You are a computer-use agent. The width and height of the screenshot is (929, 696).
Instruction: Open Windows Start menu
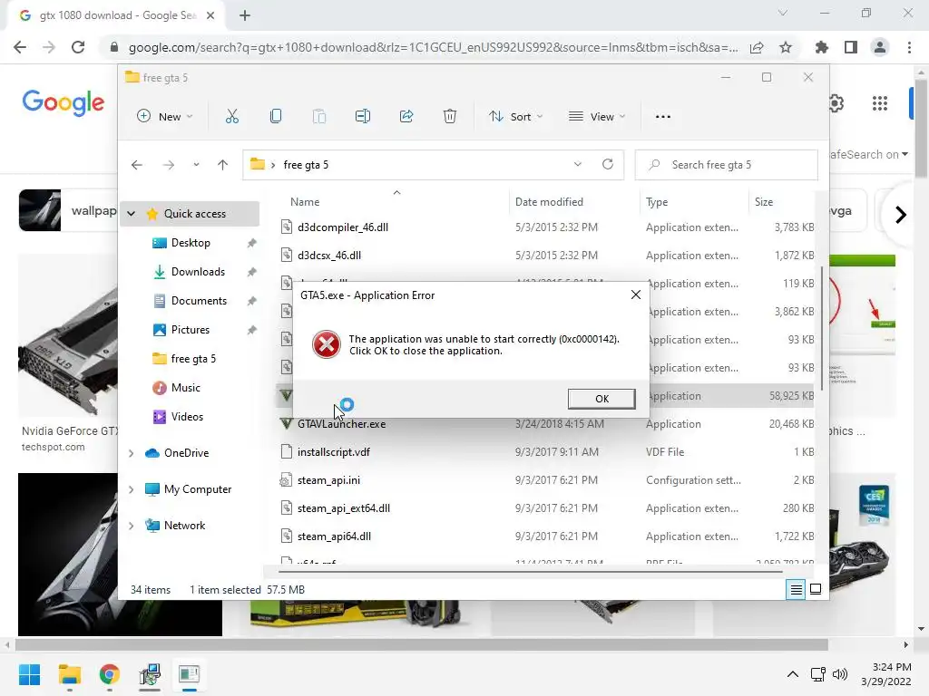click(29, 674)
